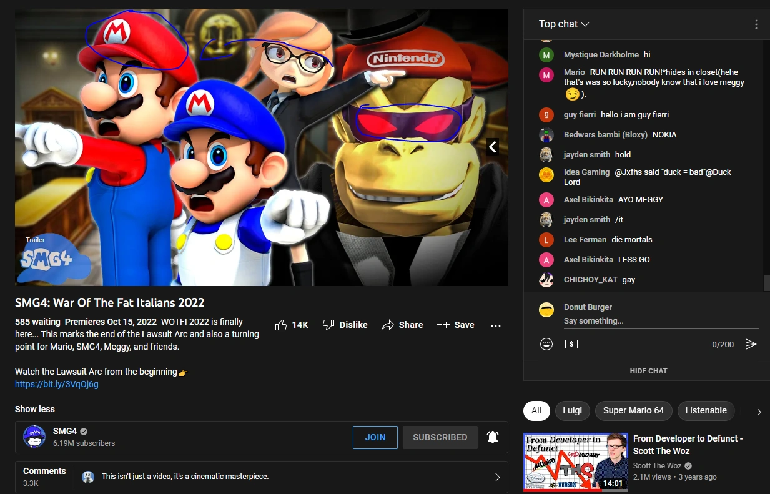
Task: Click the SMG4 channel avatar
Action: 34,437
